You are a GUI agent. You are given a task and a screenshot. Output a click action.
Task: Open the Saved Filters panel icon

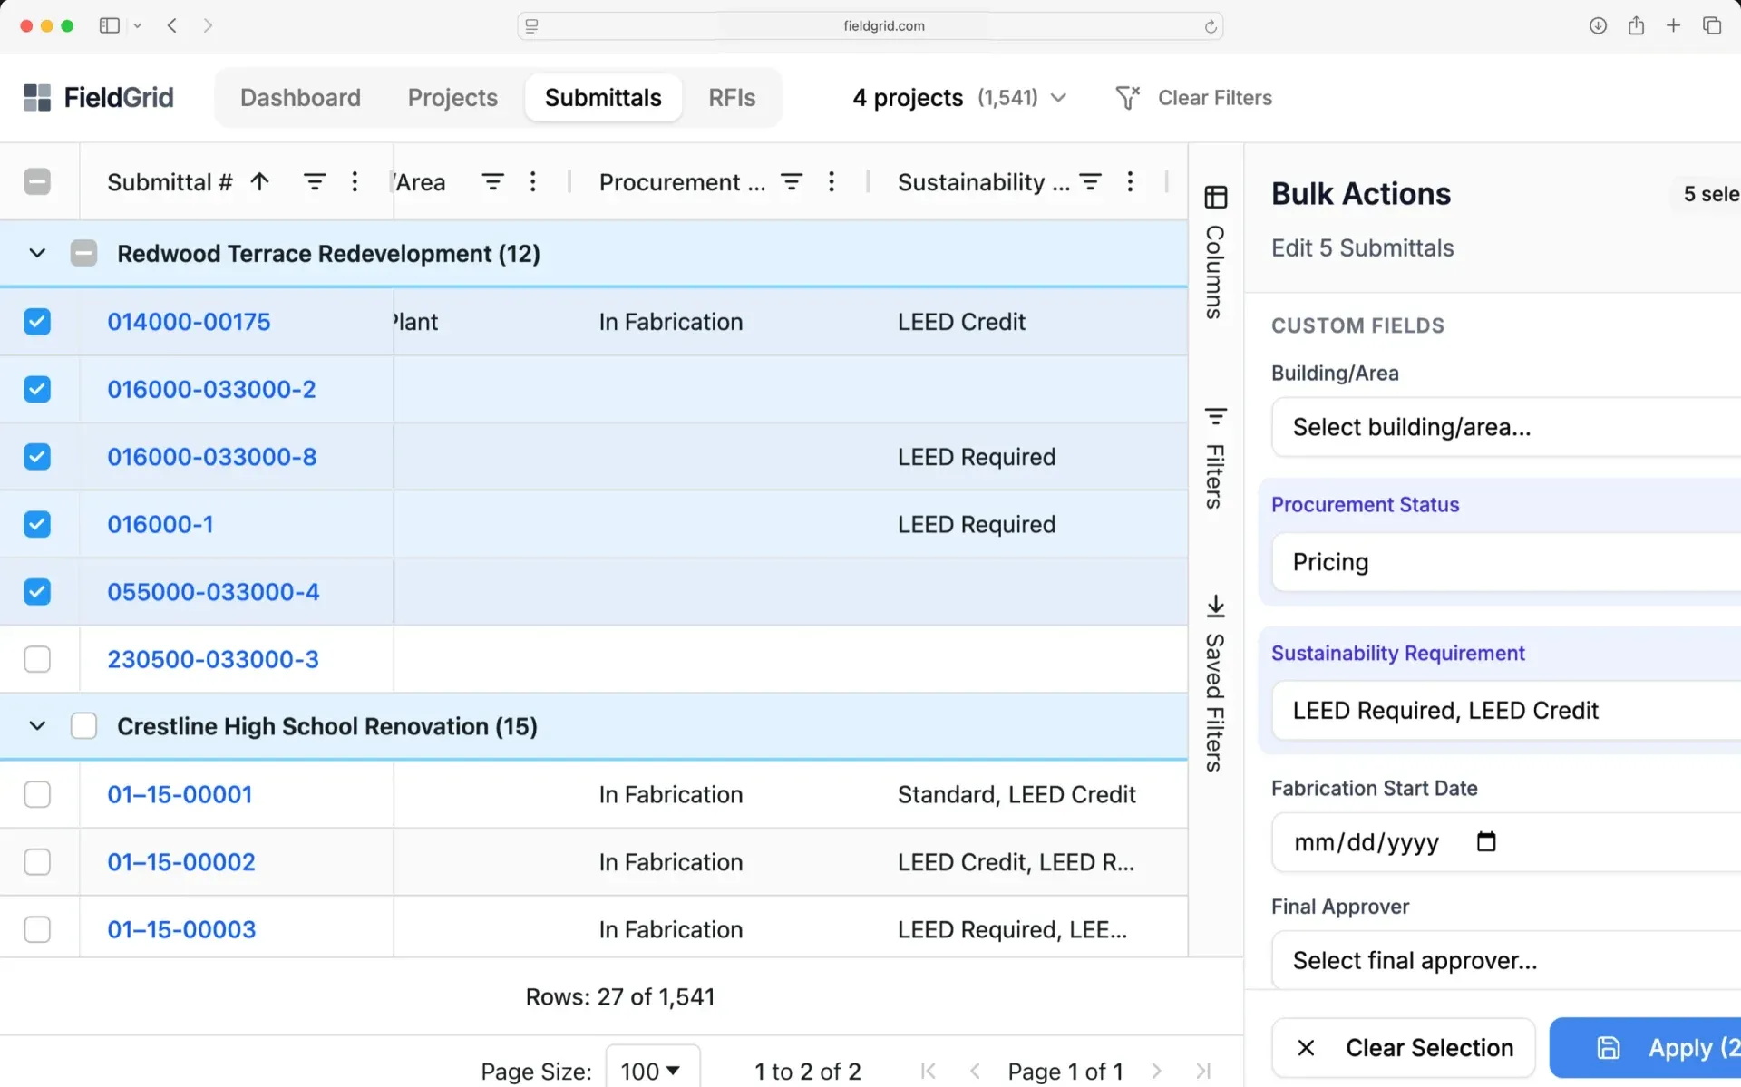(1215, 606)
